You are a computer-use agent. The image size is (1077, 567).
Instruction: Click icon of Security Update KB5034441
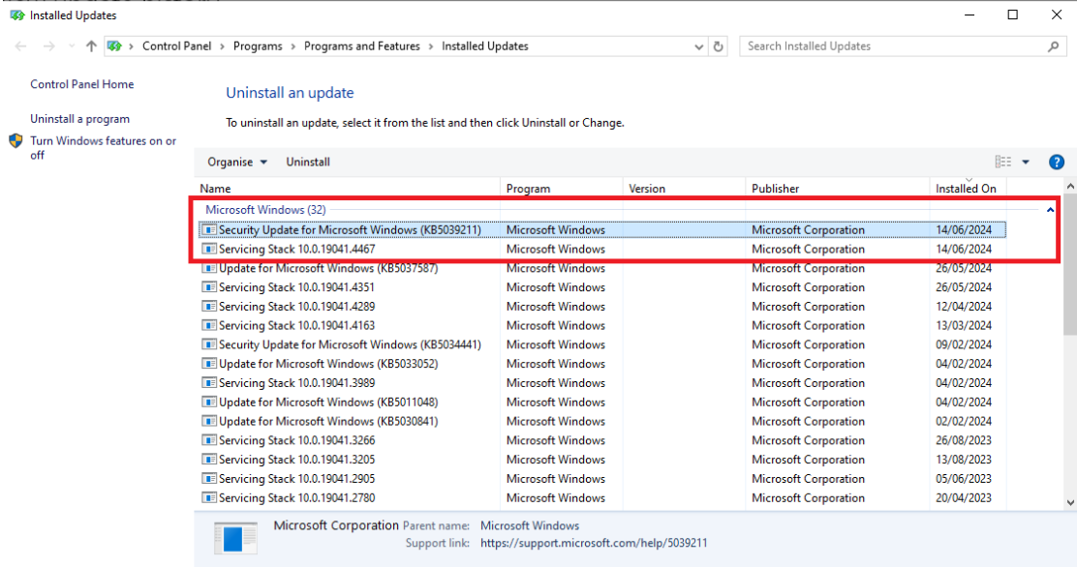click(x=209, y=344)
